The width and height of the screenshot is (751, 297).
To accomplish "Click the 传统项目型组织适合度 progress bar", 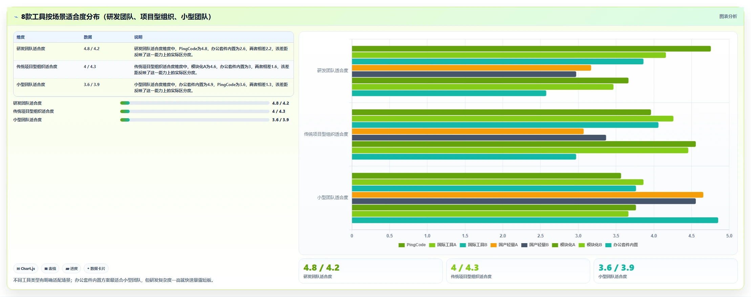I will 195,111.
